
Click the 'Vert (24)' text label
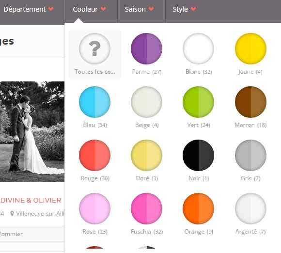point(199,125)
